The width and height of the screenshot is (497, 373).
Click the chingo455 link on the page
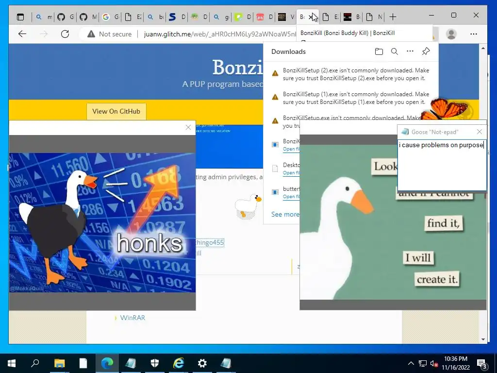(210, 243)
